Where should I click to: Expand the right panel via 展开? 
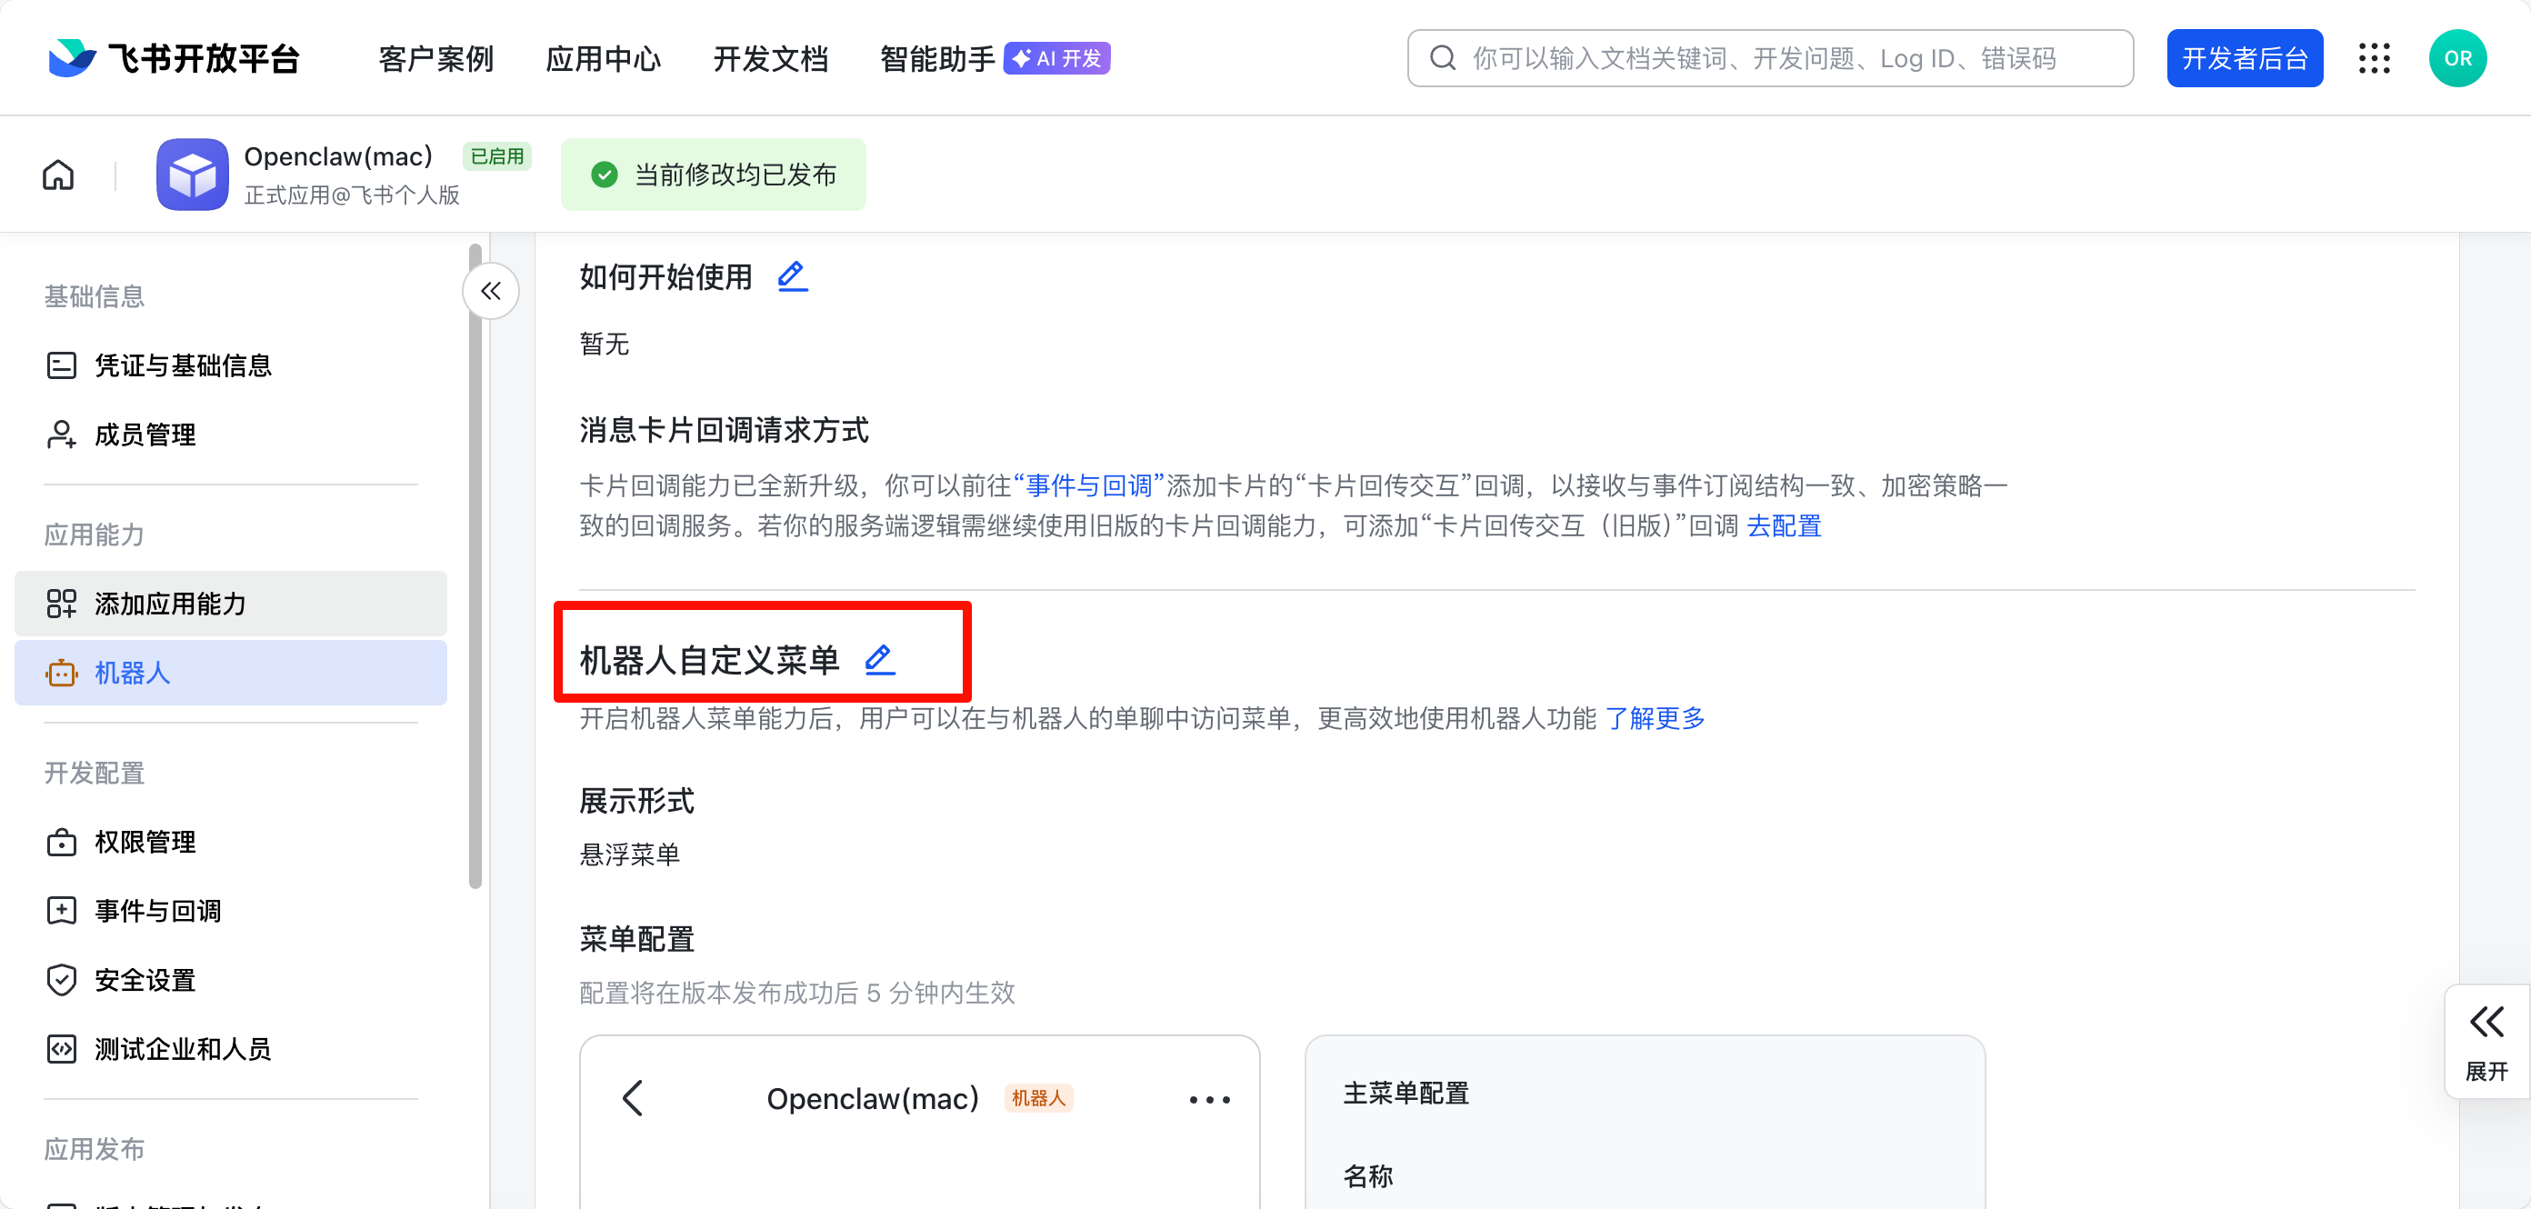pos(2486,1041)
